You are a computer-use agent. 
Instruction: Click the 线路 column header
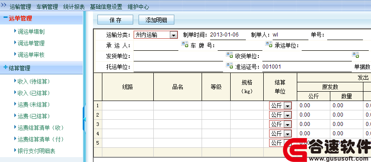(128, 87)
